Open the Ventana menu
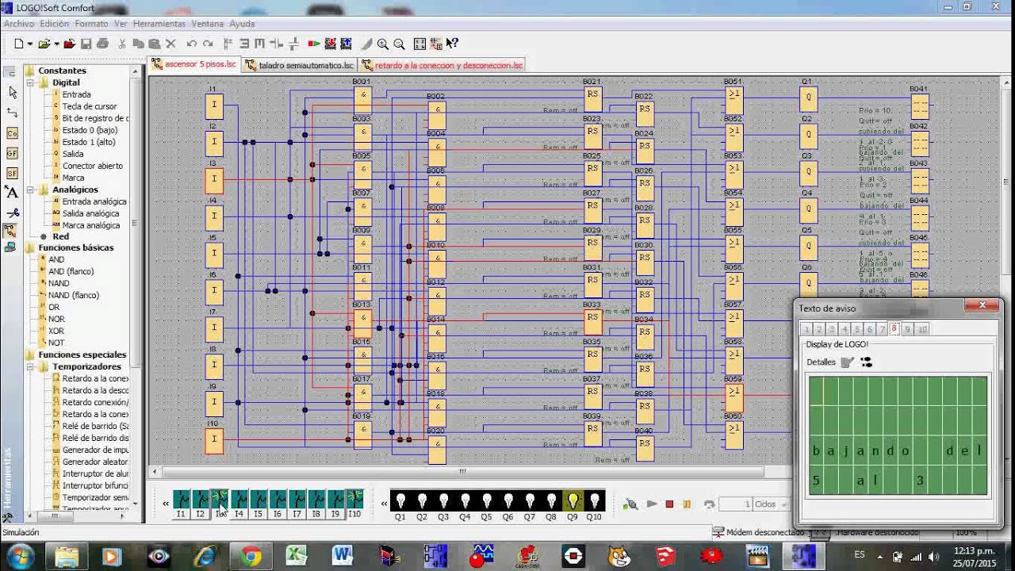Image resolution: width=1015 pixels, height=571 pixels. tap(207, 24)
